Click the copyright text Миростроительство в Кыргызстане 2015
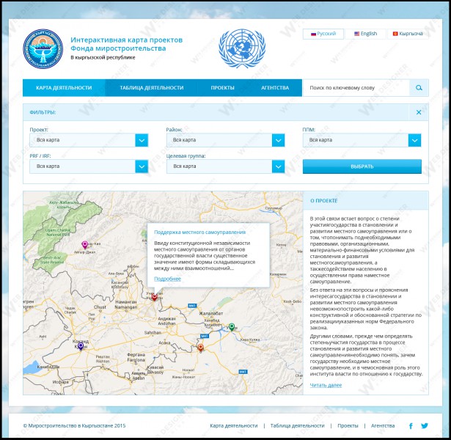This screenshot has width=451, height=440. point(74,425)
